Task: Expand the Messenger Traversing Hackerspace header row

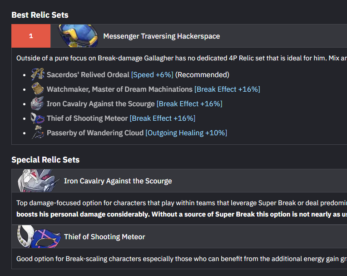Action: point(179,36)
